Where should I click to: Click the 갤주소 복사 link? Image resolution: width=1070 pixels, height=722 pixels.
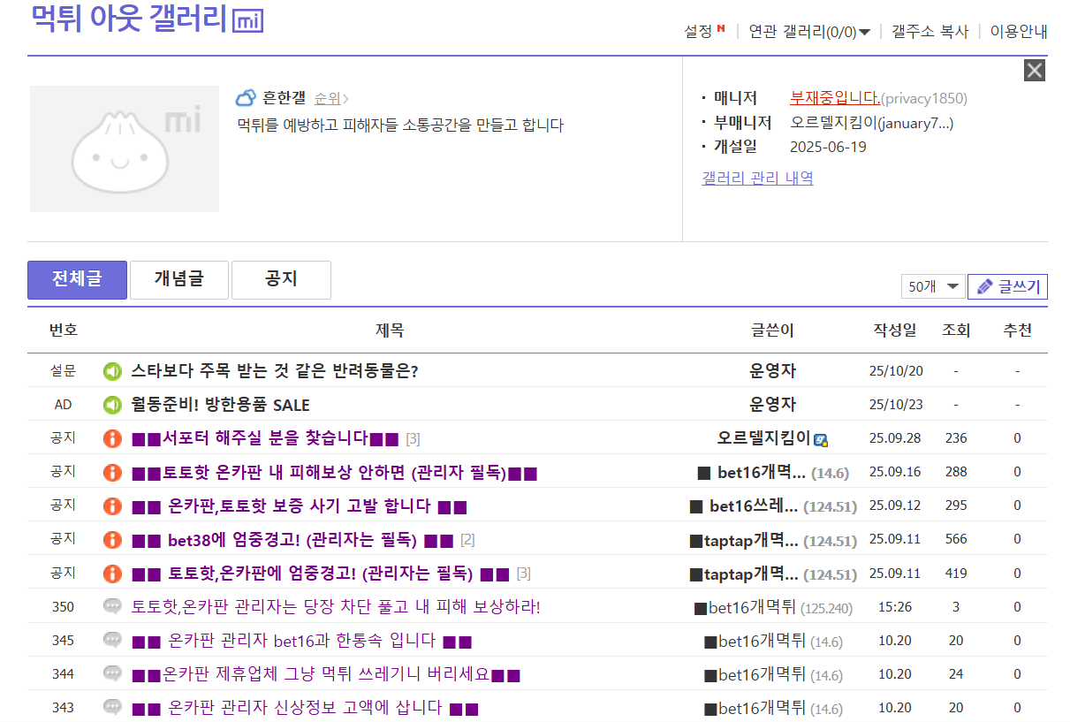pos(930,32)
